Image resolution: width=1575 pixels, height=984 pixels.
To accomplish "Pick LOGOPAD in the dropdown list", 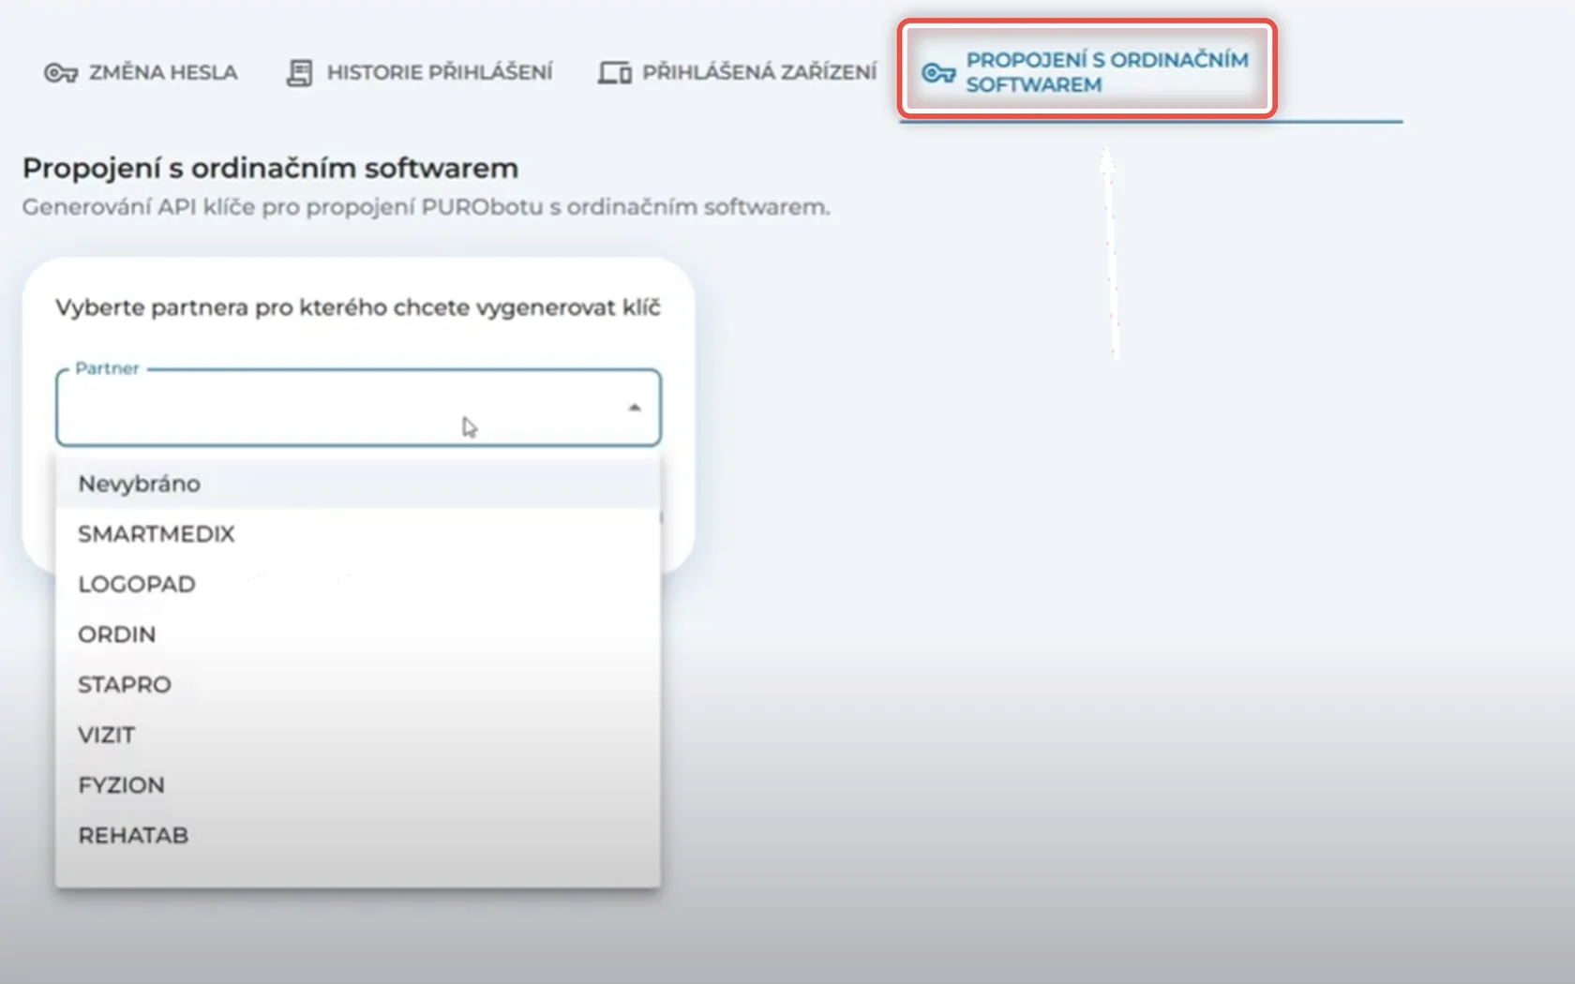I will (358, 584).
